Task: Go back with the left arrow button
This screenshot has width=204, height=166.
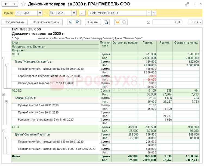Action: point(6,4)
